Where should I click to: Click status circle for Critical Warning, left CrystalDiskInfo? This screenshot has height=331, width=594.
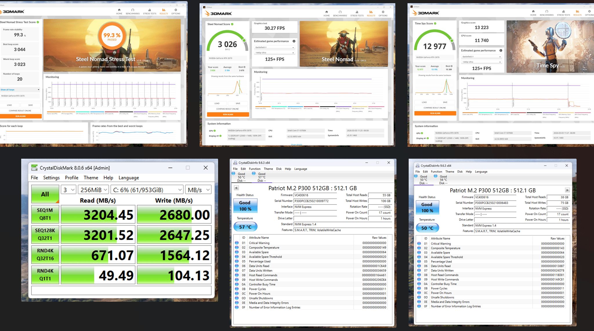237,243
